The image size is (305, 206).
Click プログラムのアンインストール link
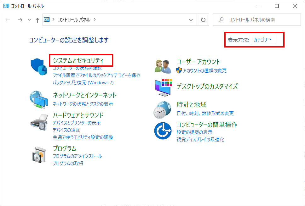click(77, 156)
